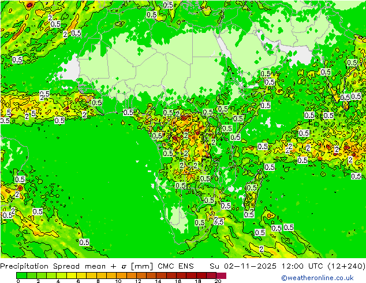Click the 'Precipitation Spread' title text
Viewport: 366px width, 283px height.
tap(40, 266)
